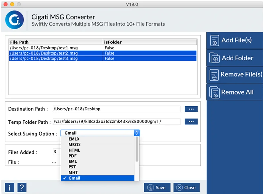Click the Remove File(s) minus icon
Image resolution: width=264 pixels, height=195 pixels.
pyautogui.click(x=214, y=75)
